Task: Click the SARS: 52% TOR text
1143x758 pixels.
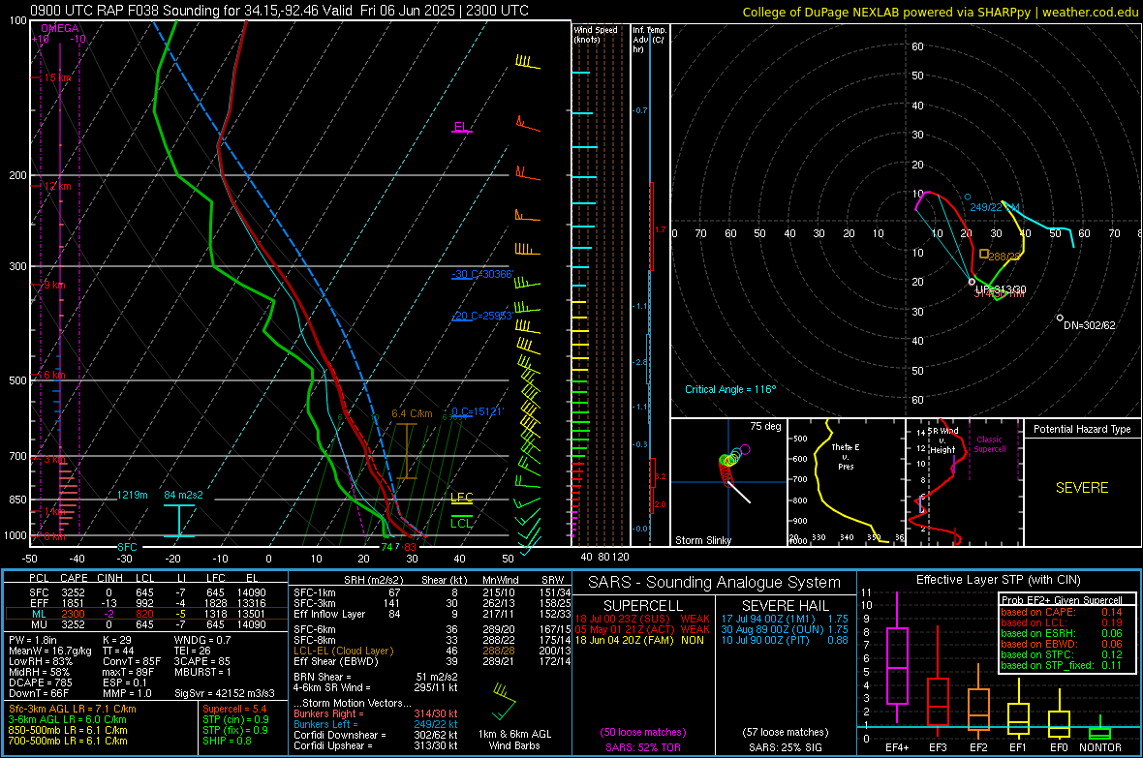Action: [643, 747]
